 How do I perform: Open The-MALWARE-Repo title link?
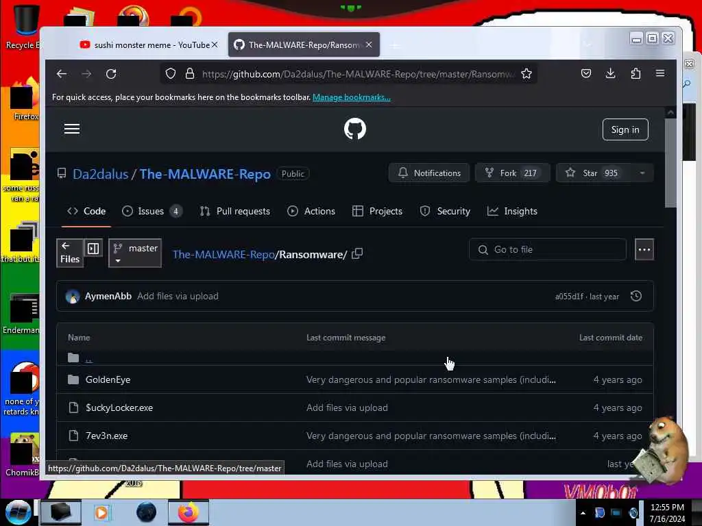[x=205, y=174]
